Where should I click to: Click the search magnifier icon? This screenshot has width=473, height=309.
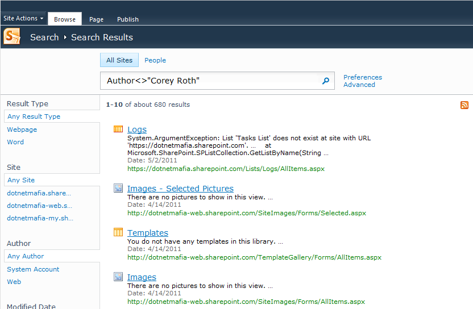(x=326, y=81)
